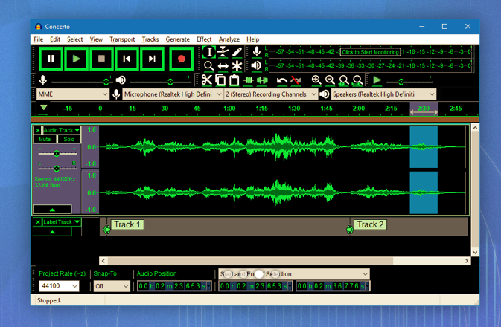Solo the Audio Track
Screen dimensions: 501x327
68,140
